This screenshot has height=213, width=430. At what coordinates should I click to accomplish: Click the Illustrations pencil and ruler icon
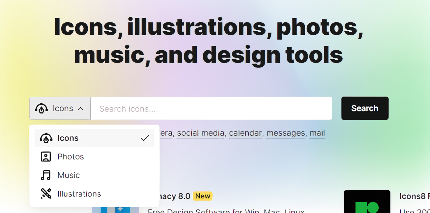point(46,194)
